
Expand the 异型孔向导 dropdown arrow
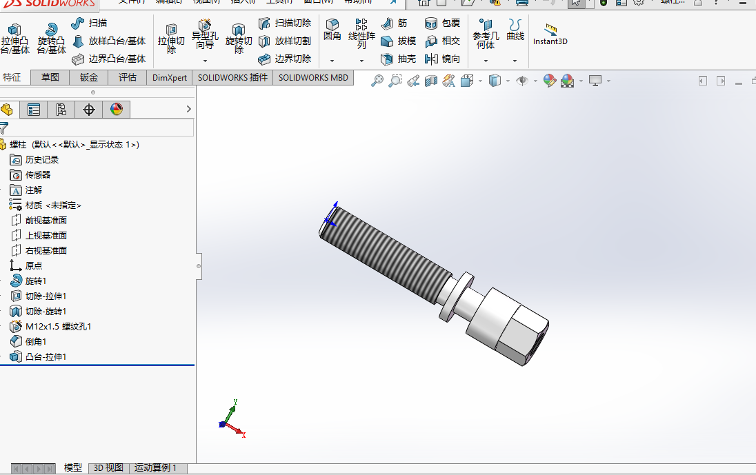(x=205, y=61)
